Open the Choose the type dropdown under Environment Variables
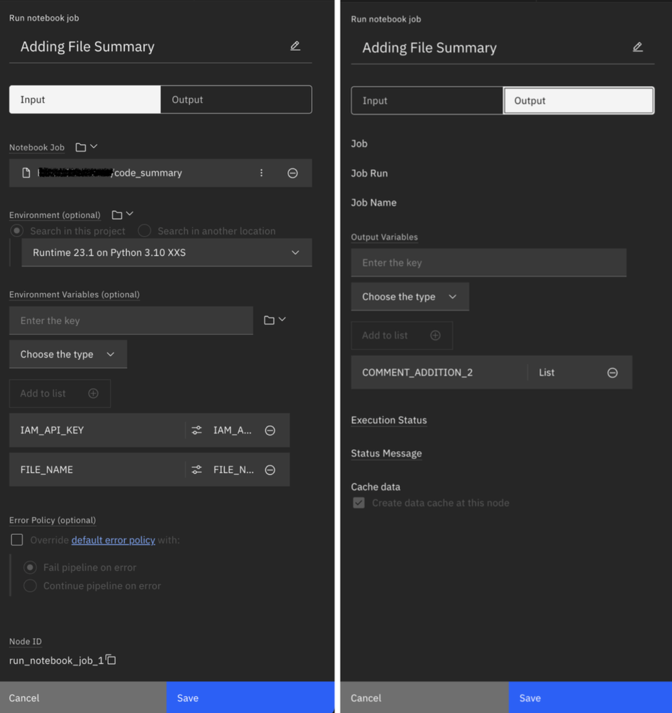672x713 pixels. click(x=68, y=354)
